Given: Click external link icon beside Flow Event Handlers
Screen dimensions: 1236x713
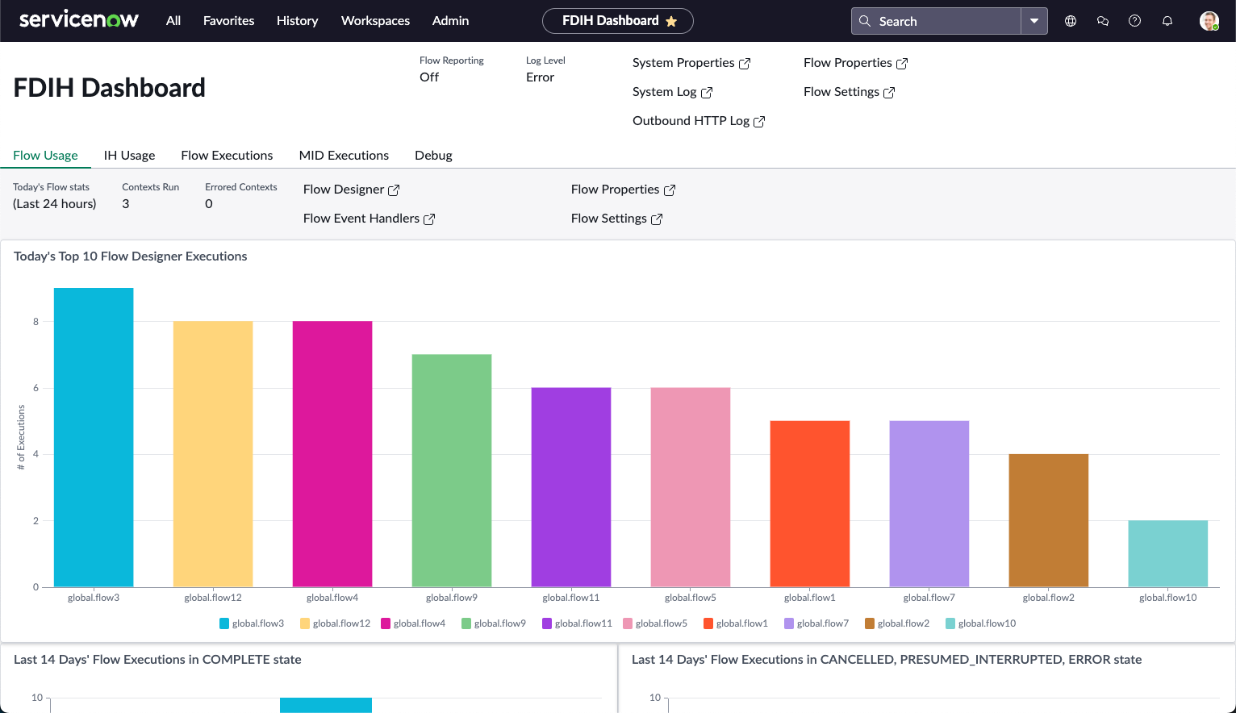Looking at the screenshot, I should click(x=429, y=219).
